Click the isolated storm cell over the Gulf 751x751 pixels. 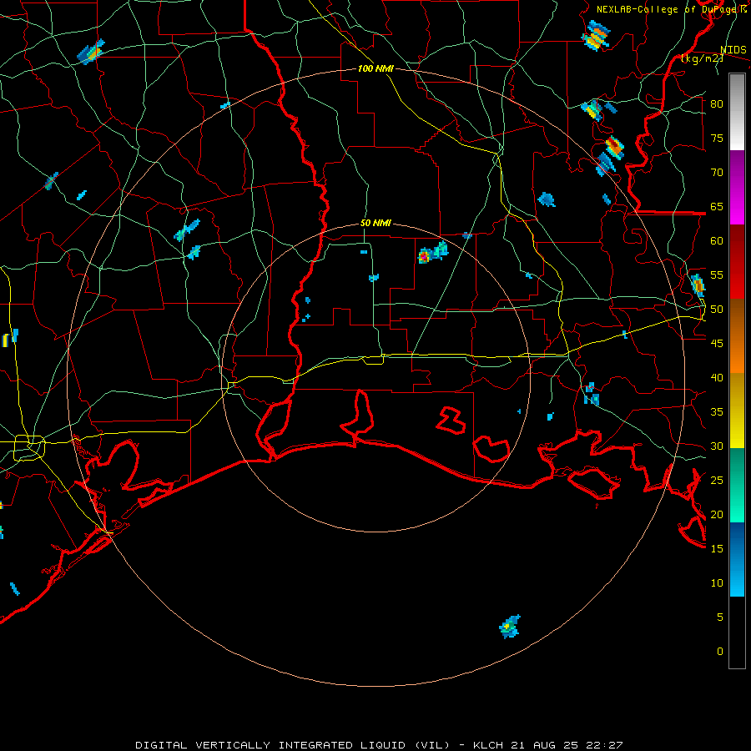(x=510, y=627)
